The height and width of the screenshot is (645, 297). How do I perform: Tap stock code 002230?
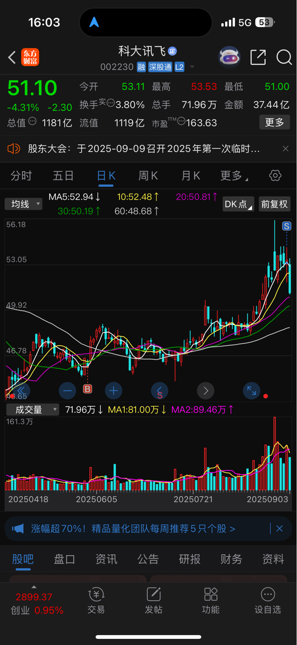[x=117, y=67]
